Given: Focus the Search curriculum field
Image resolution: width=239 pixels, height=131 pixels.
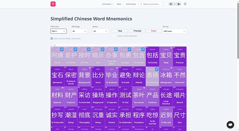Looking at the screenshot, I should point(152,4).
